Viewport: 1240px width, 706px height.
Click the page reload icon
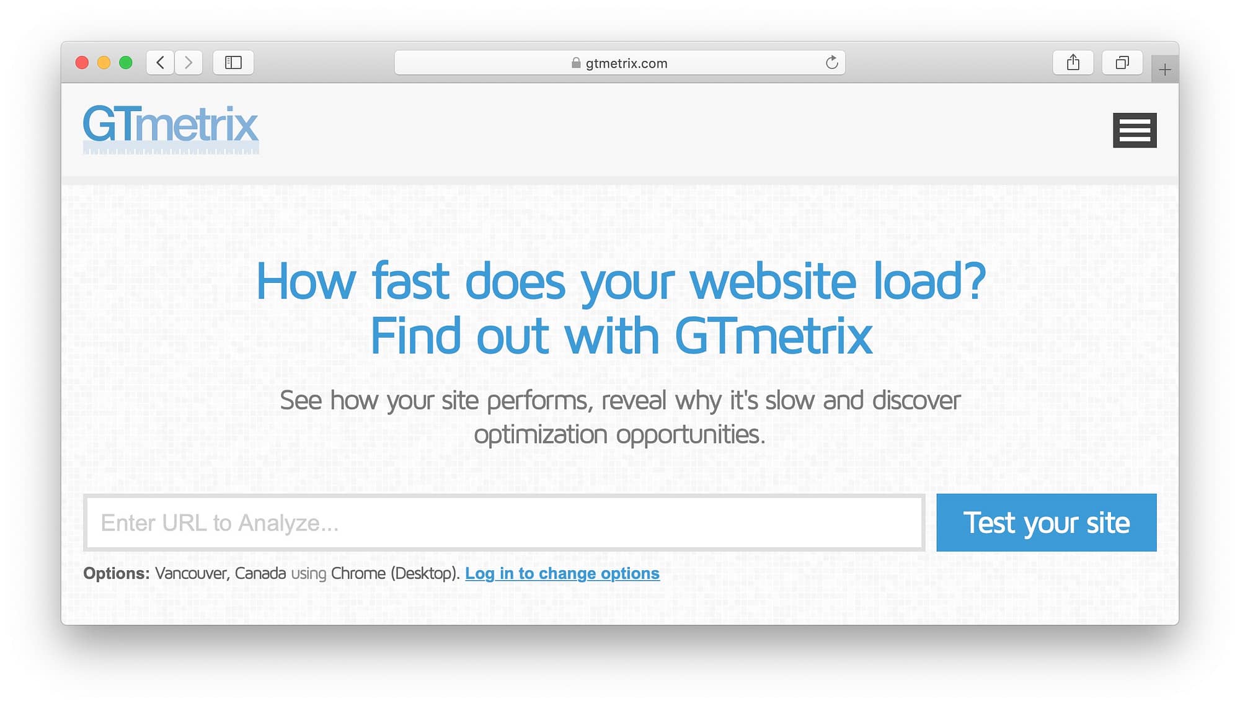click(x=831, y=62)
